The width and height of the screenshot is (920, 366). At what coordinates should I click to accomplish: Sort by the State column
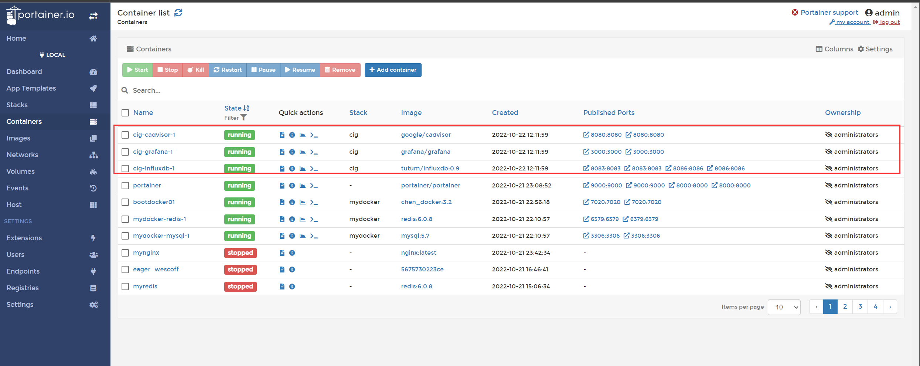click(237, 108)
